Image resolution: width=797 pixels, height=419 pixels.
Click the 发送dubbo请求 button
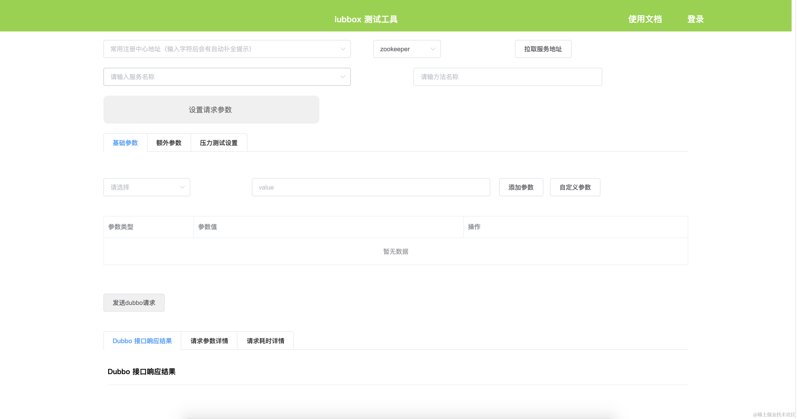click(x=134, y=302)
